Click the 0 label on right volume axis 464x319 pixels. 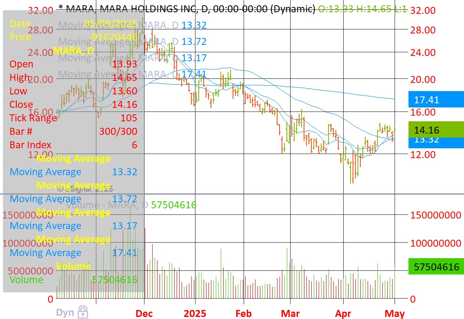click(413, 299)
